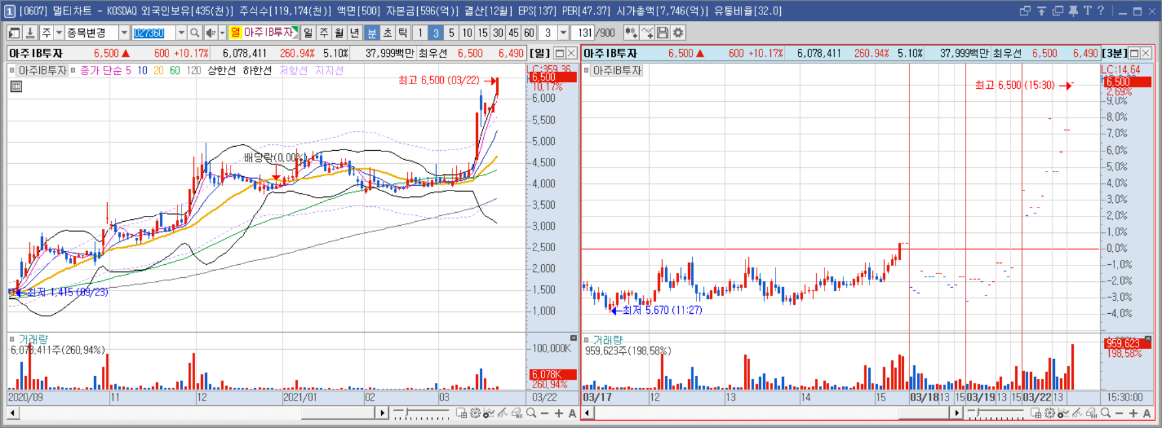Select the 10 minute interval

pyautogui.click(x=467, y=33)
